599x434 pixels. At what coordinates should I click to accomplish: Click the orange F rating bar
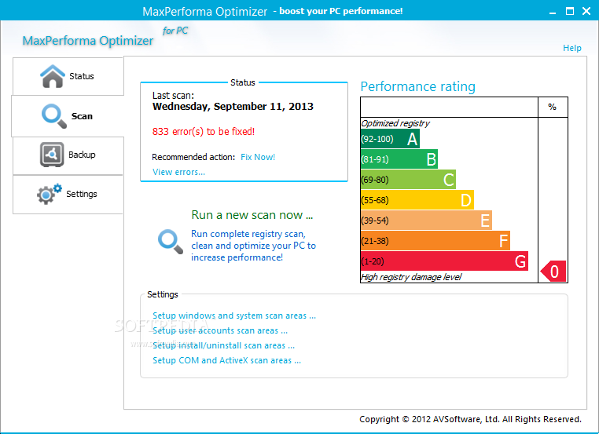click(x=435, y=241)
